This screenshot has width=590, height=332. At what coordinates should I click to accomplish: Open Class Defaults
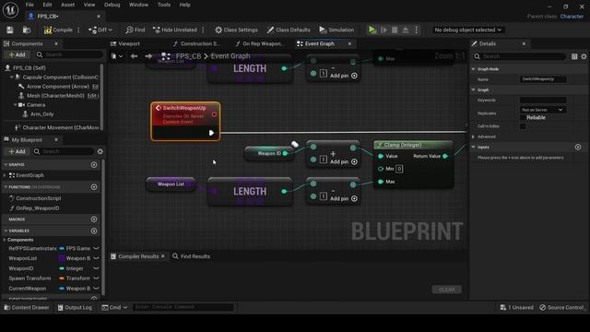[289, 30]
